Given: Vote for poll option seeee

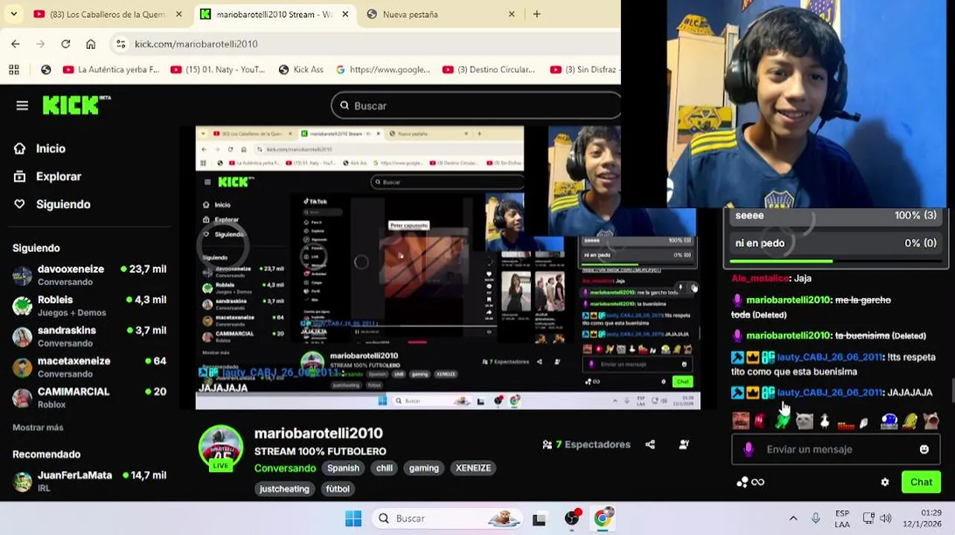Looking at the screenshot, I should 836,215.
